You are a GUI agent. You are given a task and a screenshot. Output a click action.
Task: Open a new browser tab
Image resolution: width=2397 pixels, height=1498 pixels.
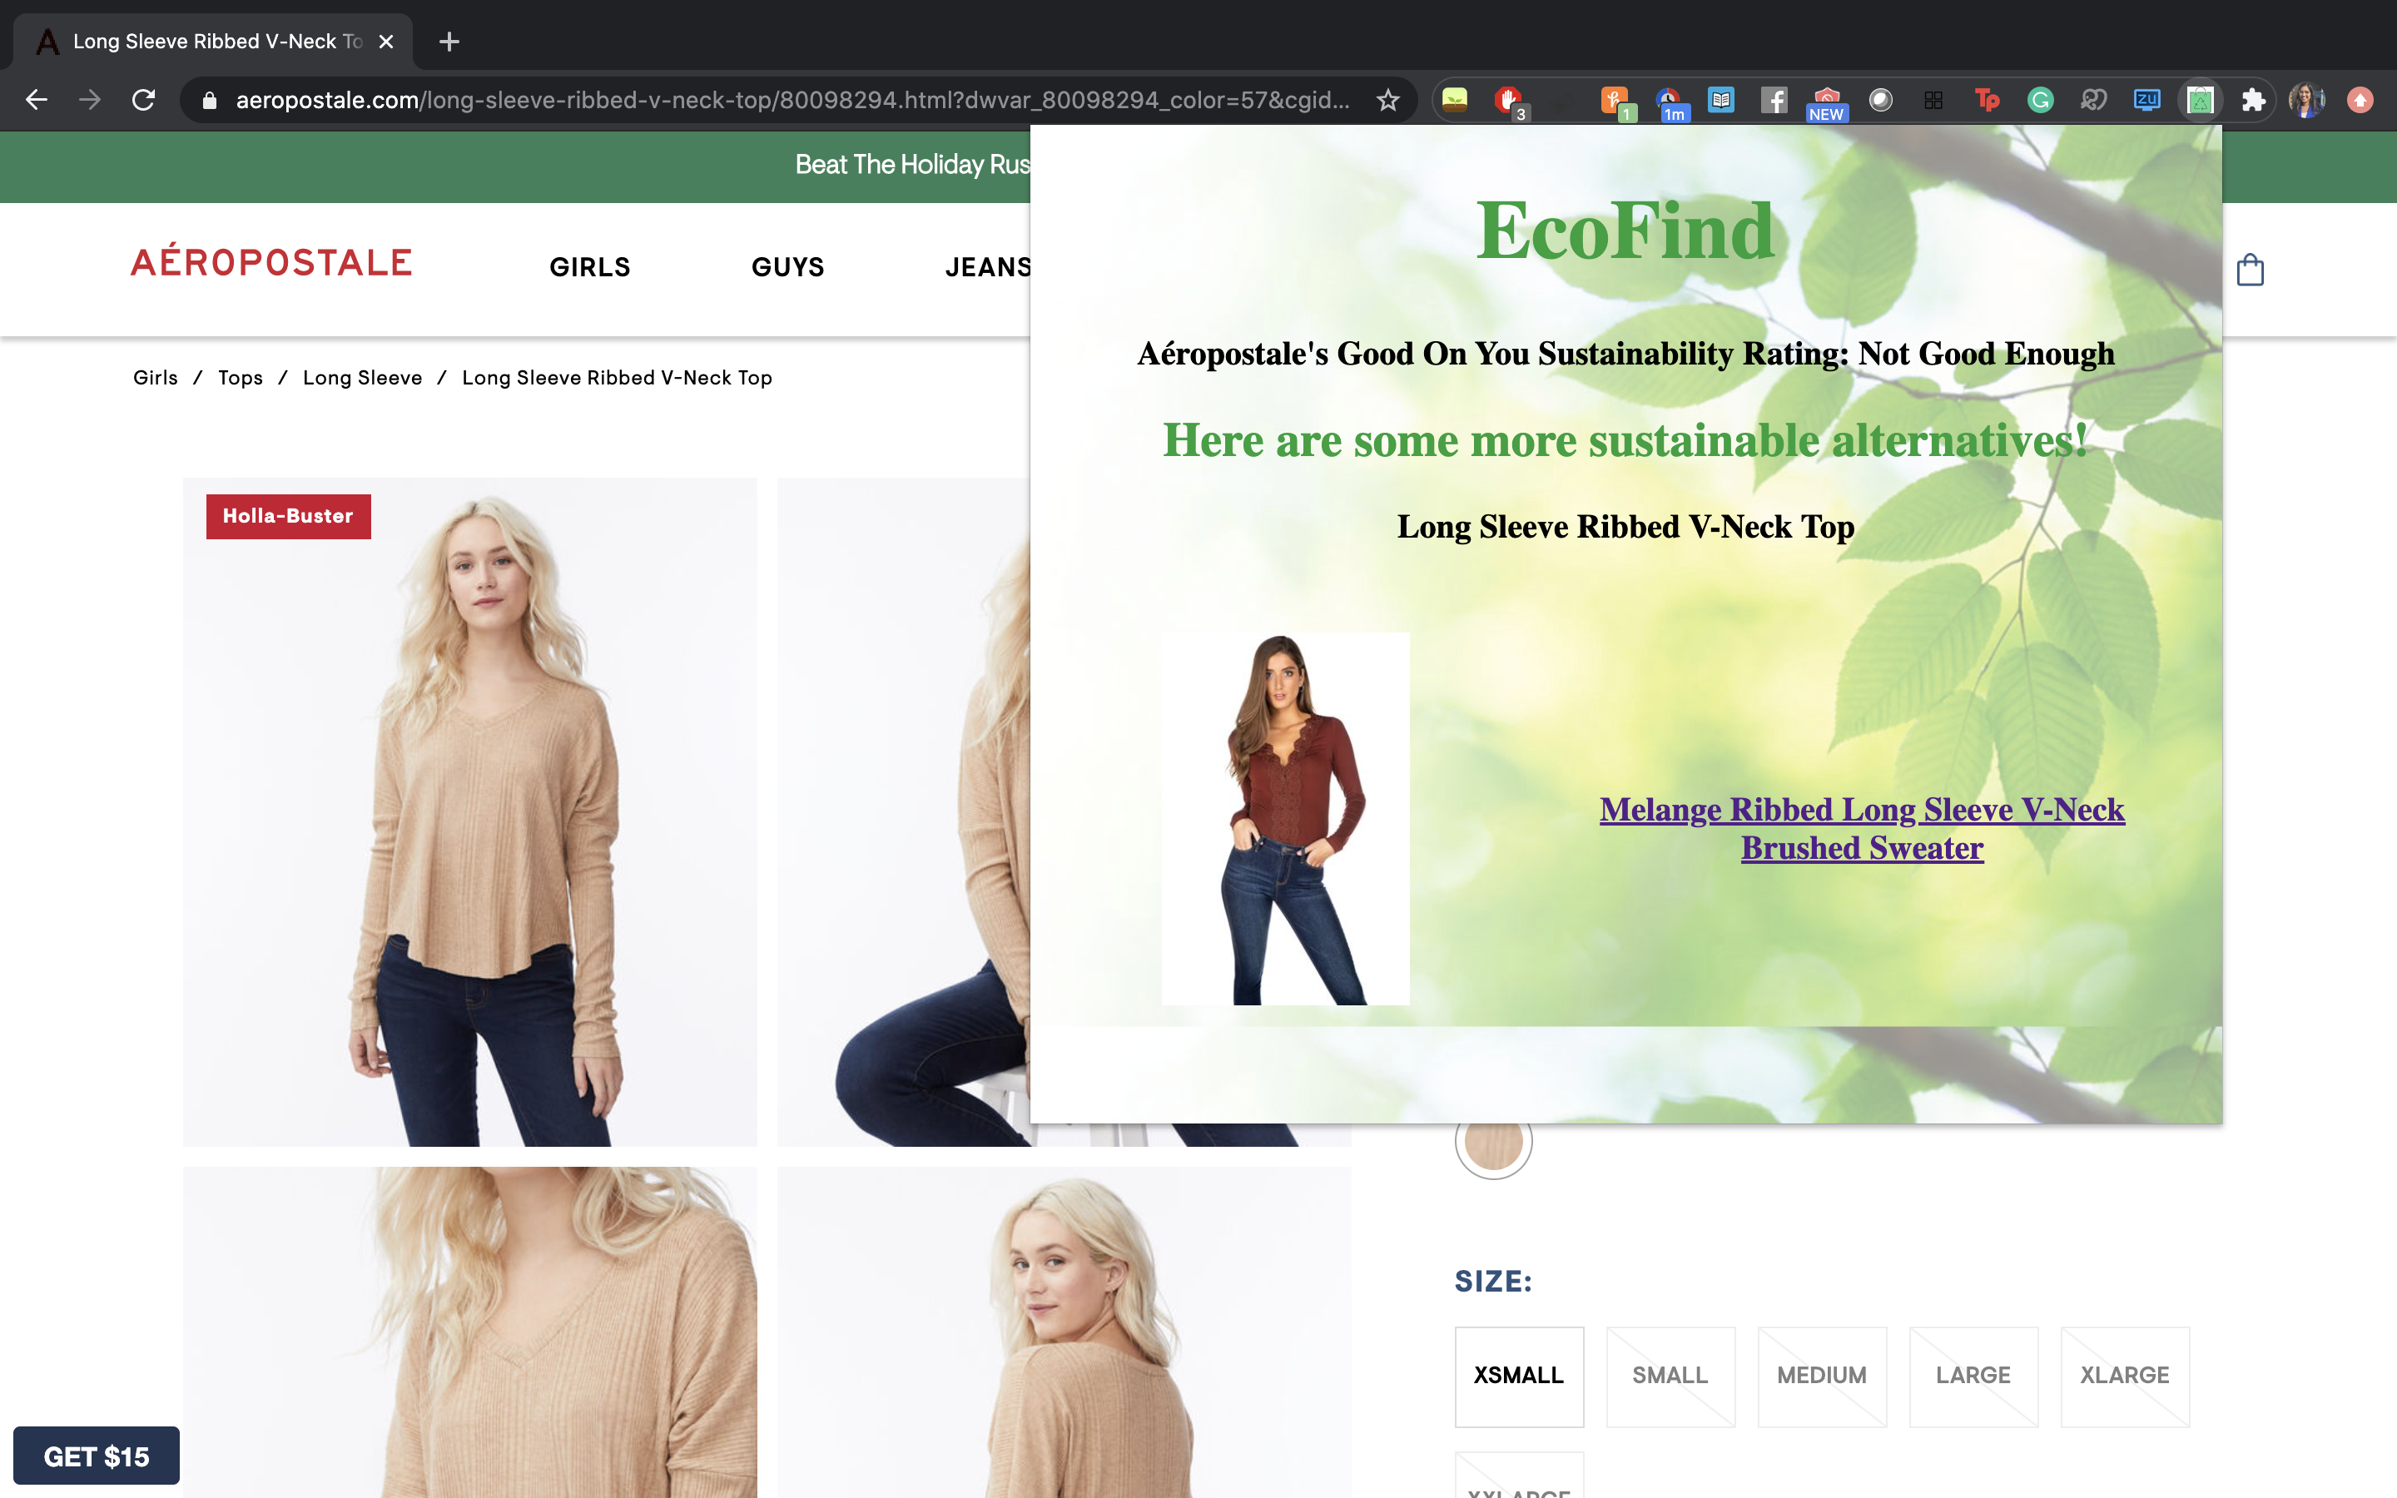click(449, 42)
